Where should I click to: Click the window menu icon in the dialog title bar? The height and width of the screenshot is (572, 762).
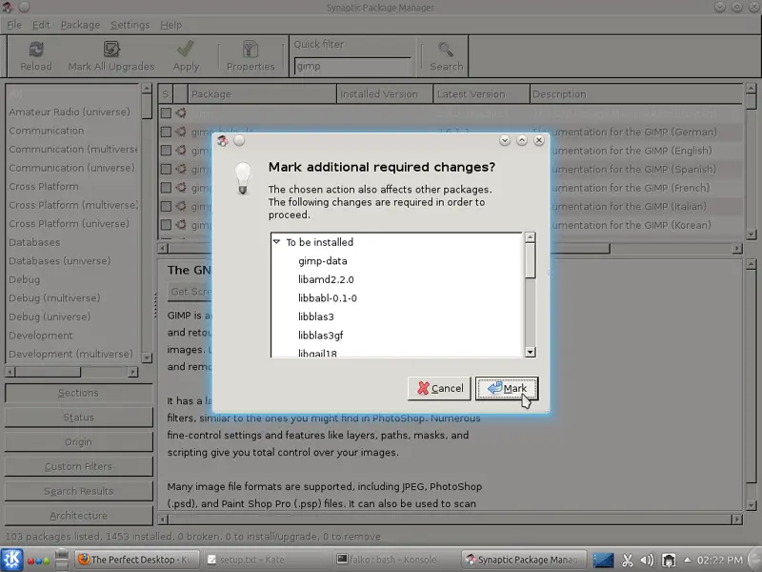[x=223, y=140]
